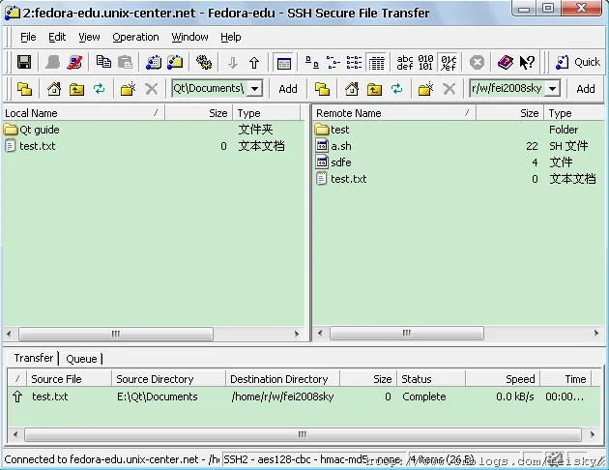Viewport: 609px width, 470px height.
Task: Click the remote pane horizontal scrollbar thumb
Action: coord(407,333)
